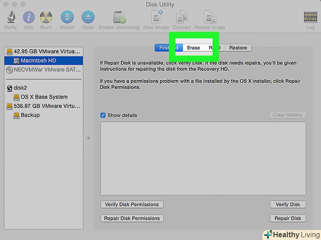Viewport: 321px width, 240px height.
Task: Click the Convert toolbar icon
Action: coord(182,17)
